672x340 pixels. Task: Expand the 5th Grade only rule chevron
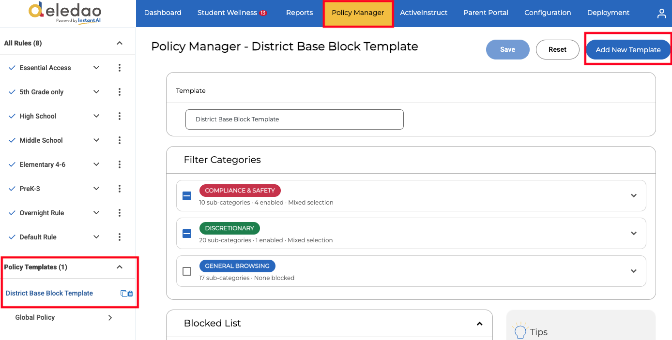point(96,92)
